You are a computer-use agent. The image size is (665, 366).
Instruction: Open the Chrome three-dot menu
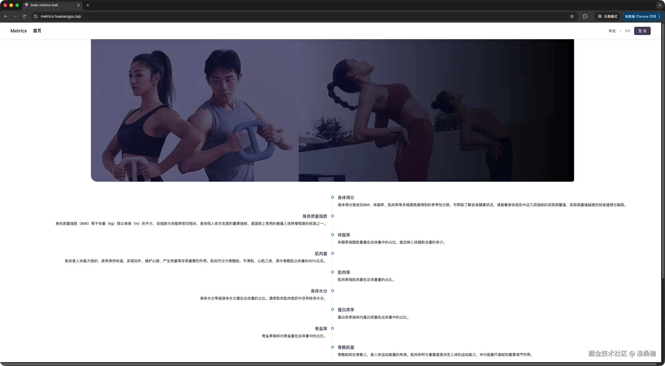coord(659,16)
